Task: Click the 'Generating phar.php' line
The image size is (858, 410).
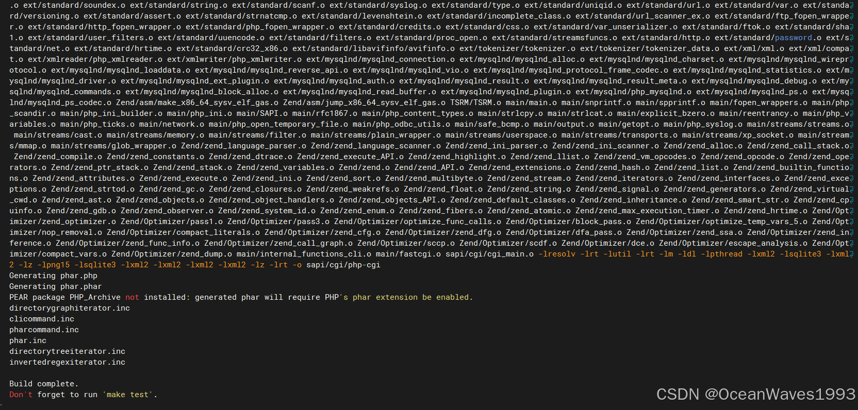Action: pyautogui.click(x=53, y=276)
